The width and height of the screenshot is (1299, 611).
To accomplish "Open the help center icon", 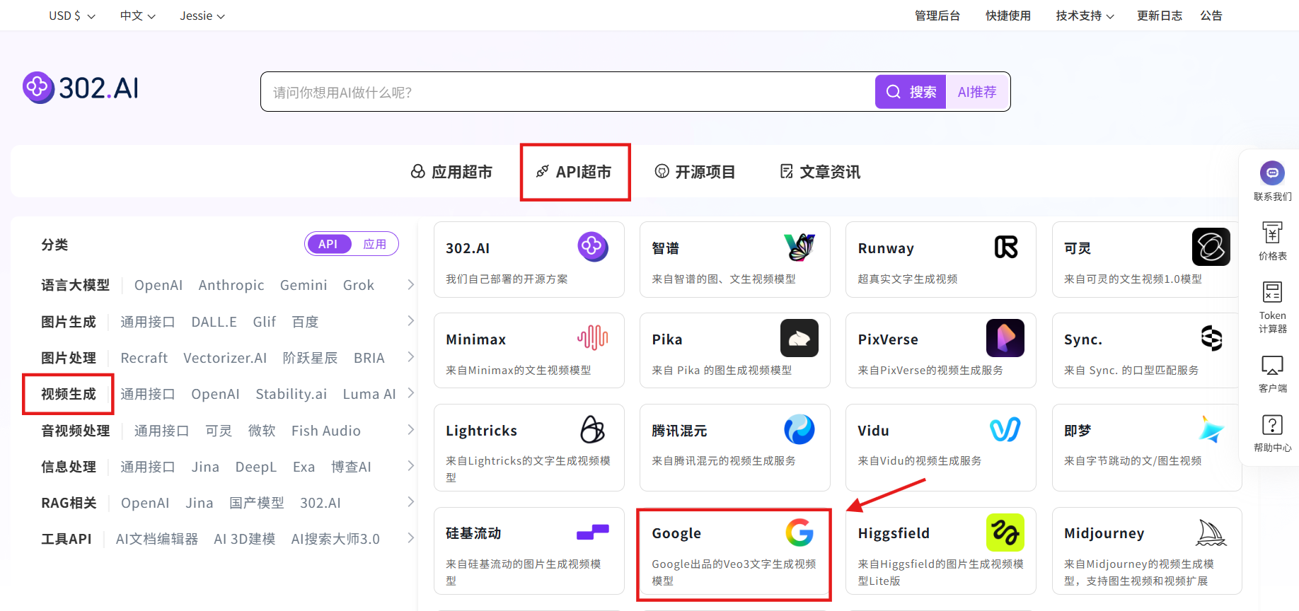I will click(x=1271, y=426).
